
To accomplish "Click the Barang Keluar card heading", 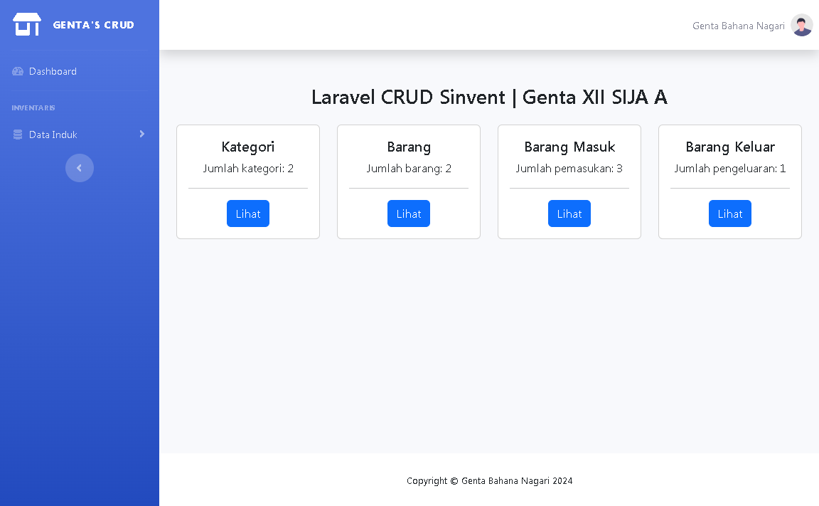I will 730,147.
